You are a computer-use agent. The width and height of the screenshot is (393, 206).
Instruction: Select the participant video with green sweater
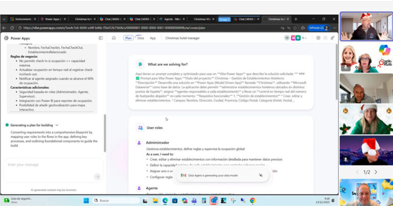click(x=366, y=119)
